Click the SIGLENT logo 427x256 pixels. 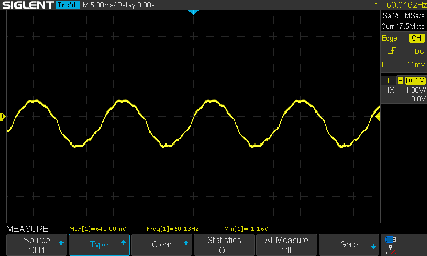(27, 5)
